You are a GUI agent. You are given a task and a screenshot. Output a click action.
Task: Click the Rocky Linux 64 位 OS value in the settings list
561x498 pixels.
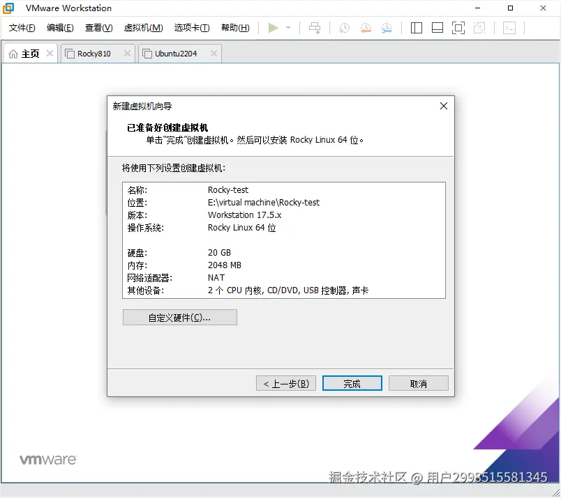click(x=242, y=228)
